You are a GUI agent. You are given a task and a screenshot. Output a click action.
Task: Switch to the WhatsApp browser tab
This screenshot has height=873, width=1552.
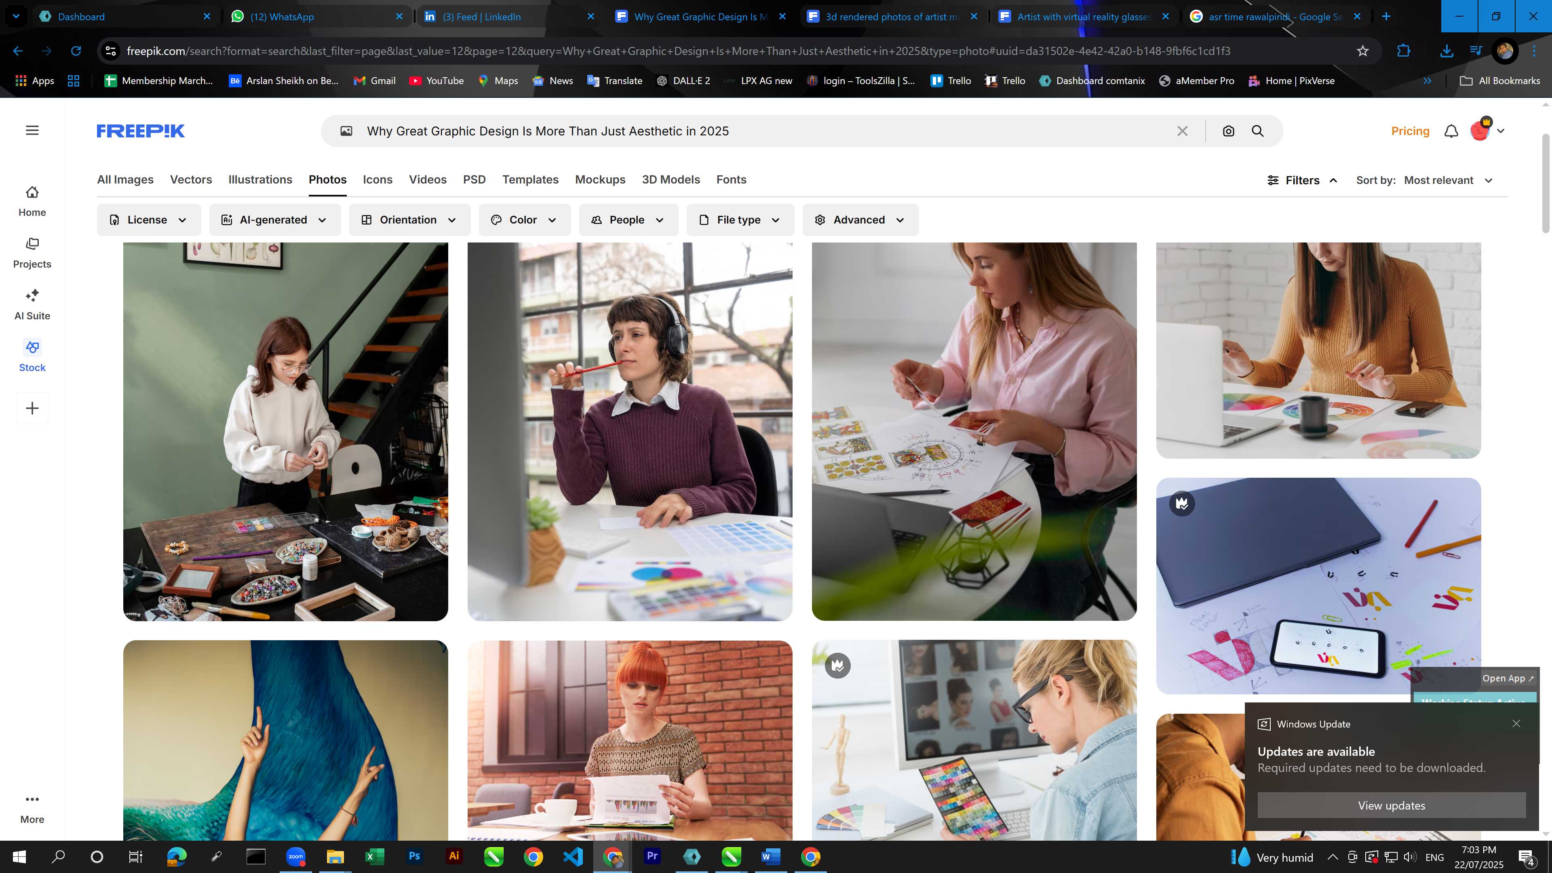[318, 17]
